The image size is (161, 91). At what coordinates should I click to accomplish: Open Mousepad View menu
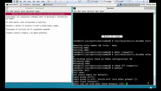tap(23, 11)
